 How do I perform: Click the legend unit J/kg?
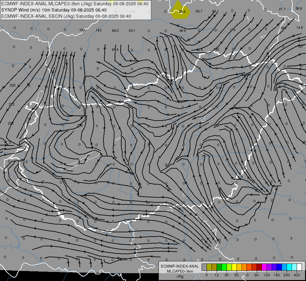coord(180,276)
